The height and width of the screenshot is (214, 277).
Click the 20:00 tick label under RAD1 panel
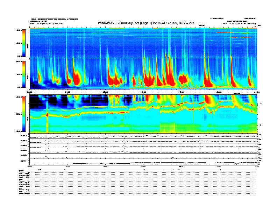pyautogui.click(x=219, y=92)
